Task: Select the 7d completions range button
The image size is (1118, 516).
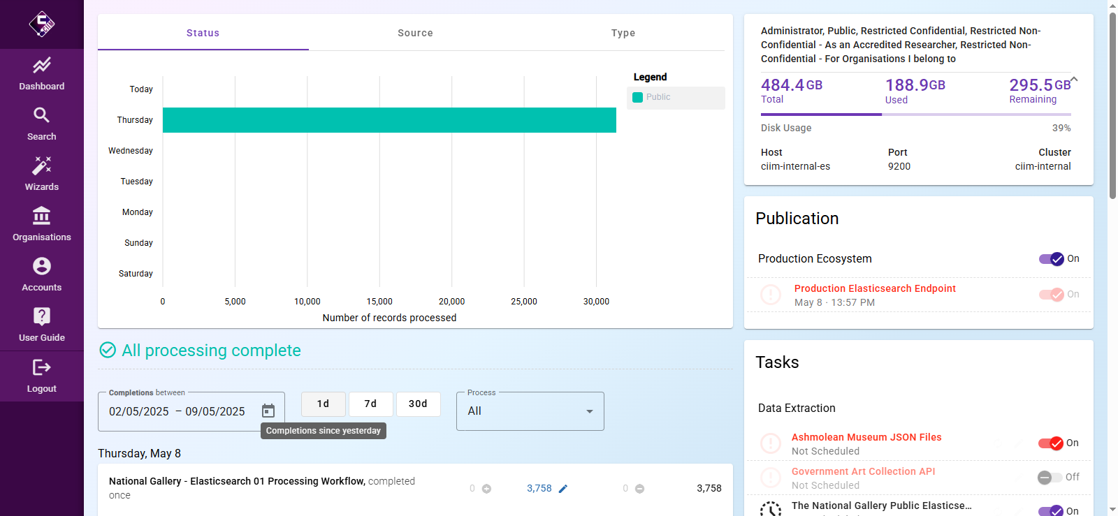Action: click(370, 404)
